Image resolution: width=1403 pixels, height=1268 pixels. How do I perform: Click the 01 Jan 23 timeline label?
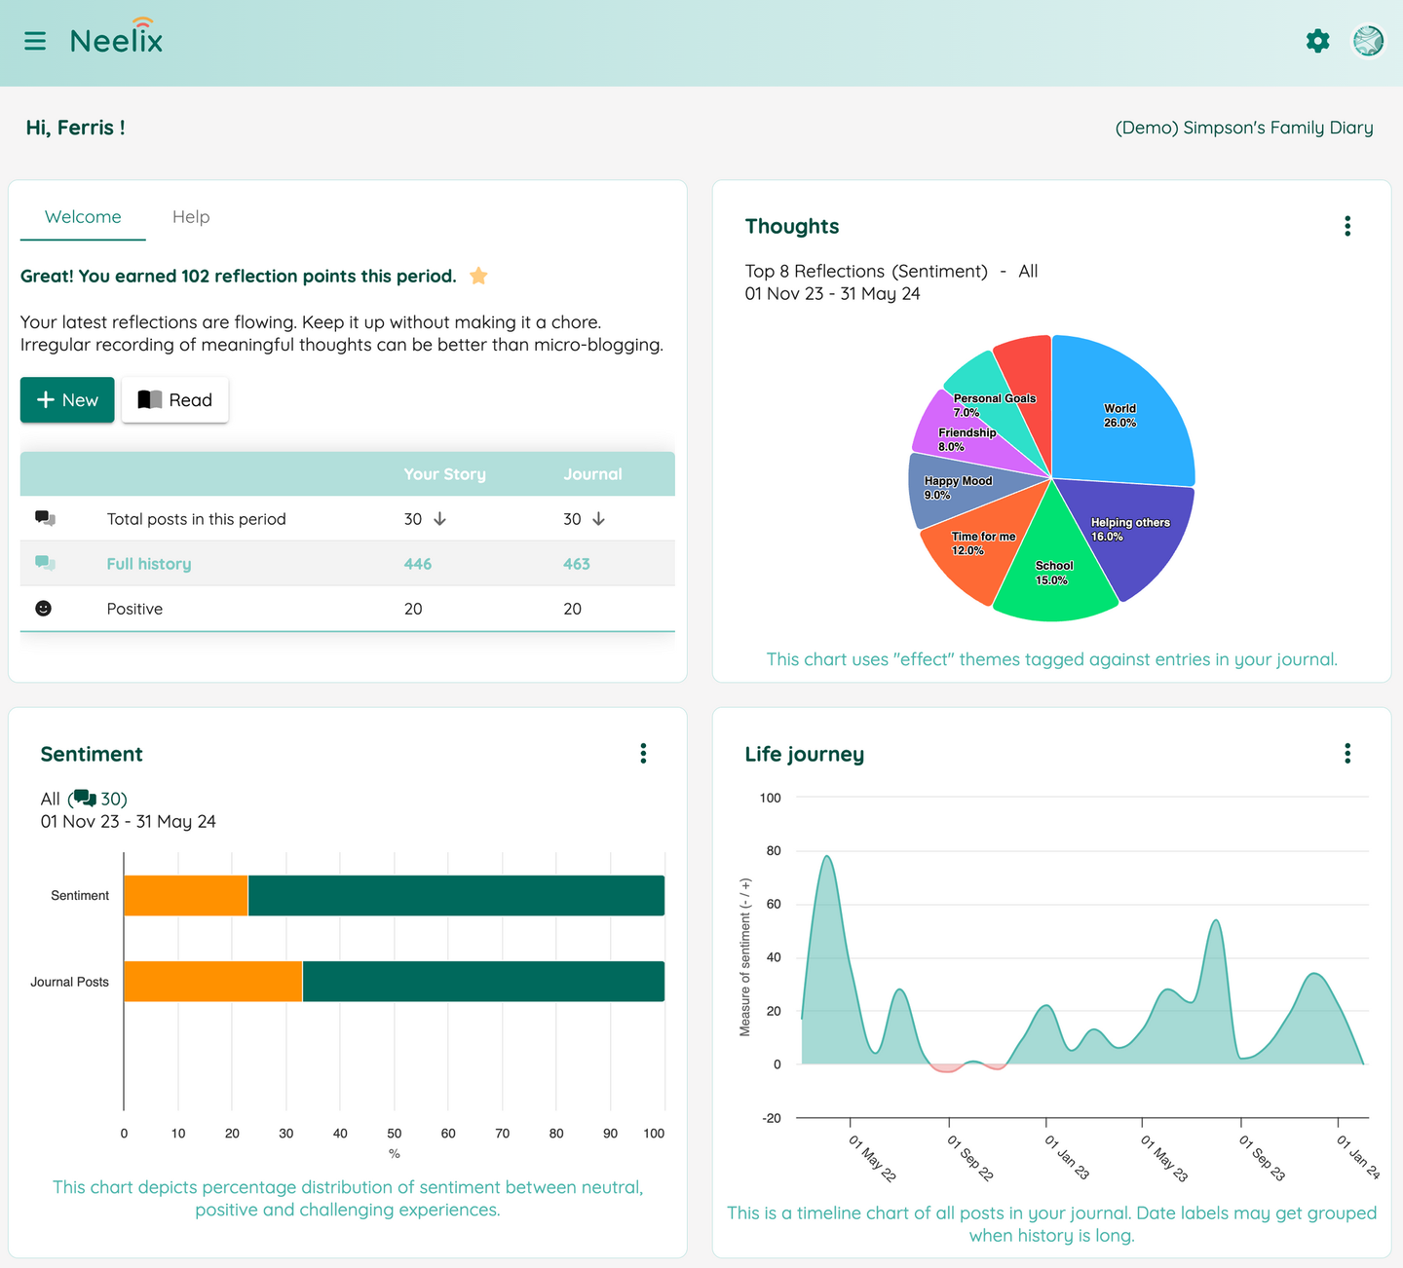click(x=1067, y=1157)
